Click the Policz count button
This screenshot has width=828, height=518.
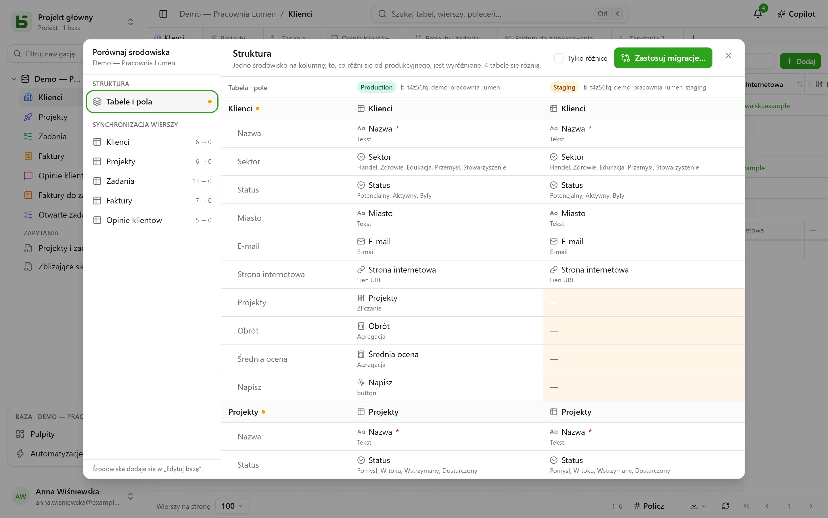tap(649, 506)
